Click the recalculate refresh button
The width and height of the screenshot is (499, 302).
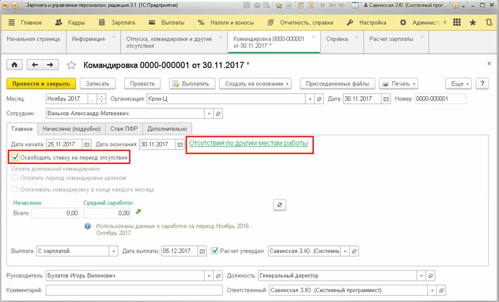point(280,205)
